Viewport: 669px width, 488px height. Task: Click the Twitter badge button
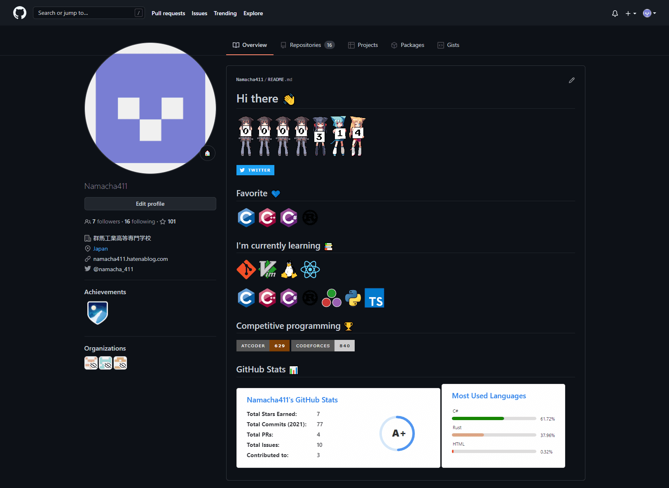255,170
